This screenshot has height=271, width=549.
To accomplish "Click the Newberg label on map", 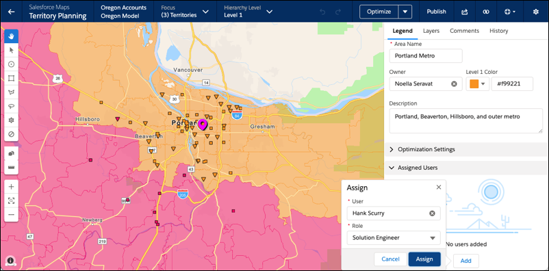I will coord(92,220).
